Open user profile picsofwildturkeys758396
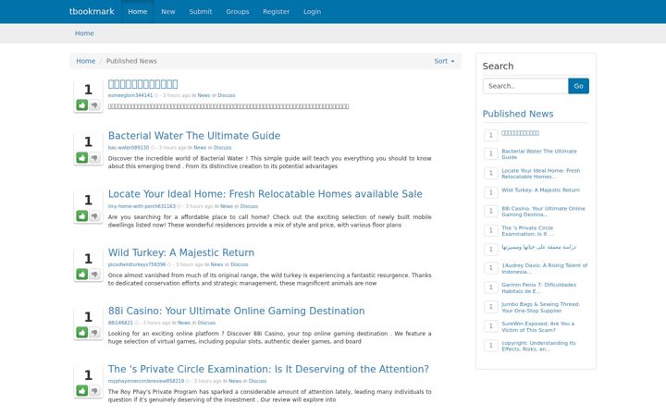Viewport: 666px width, 416px height. [x=137, y=264]
